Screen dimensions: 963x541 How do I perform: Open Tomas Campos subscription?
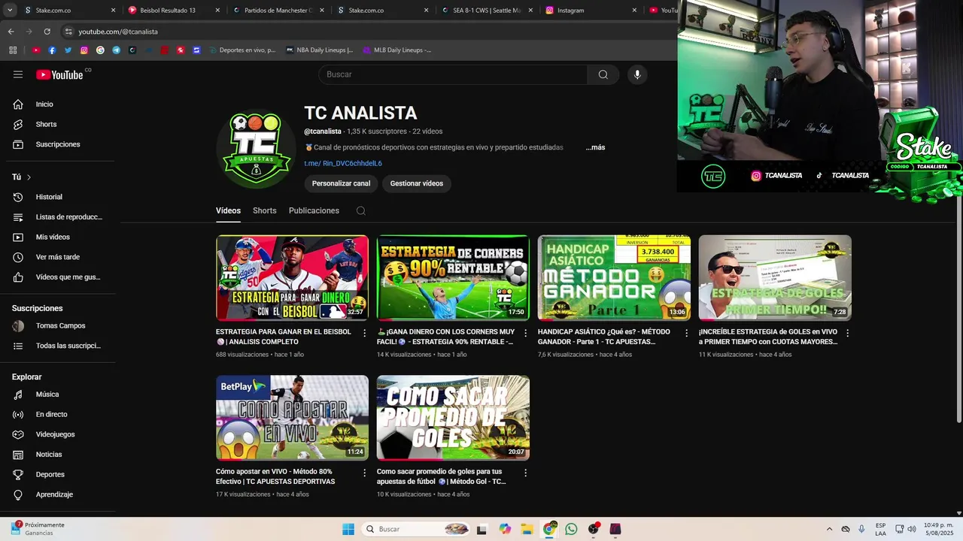click(60, 326)
